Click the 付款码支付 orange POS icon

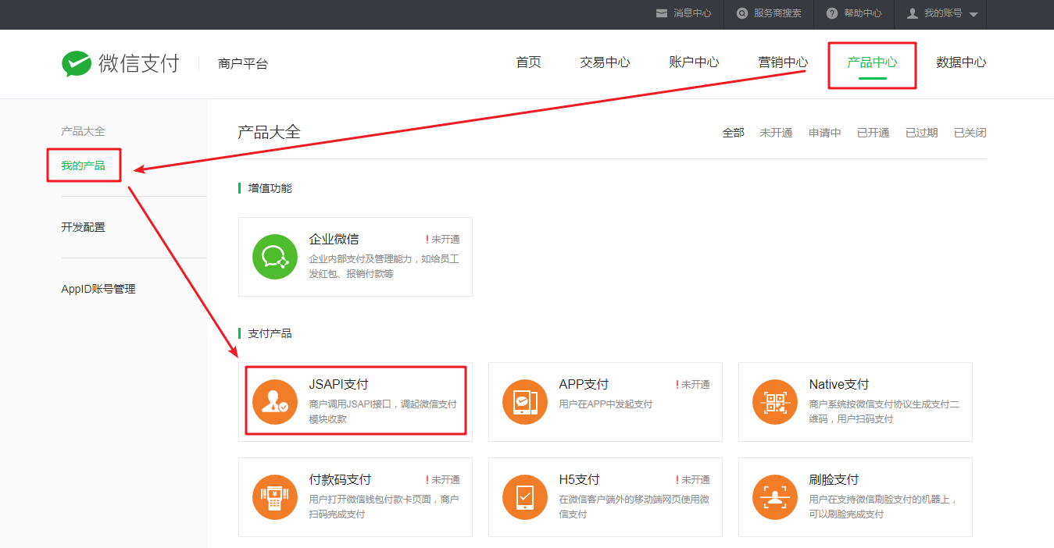coord(275,496)
